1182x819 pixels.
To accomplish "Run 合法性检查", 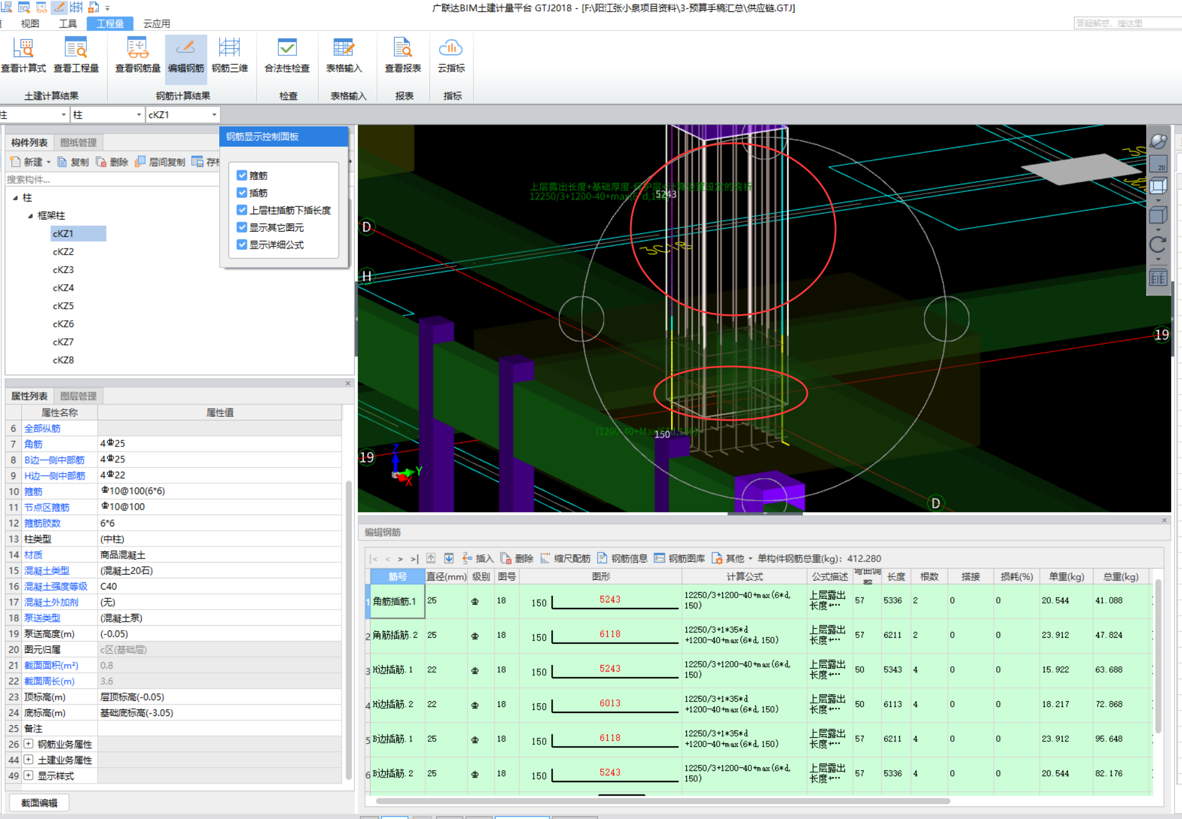I will (287, 55).
